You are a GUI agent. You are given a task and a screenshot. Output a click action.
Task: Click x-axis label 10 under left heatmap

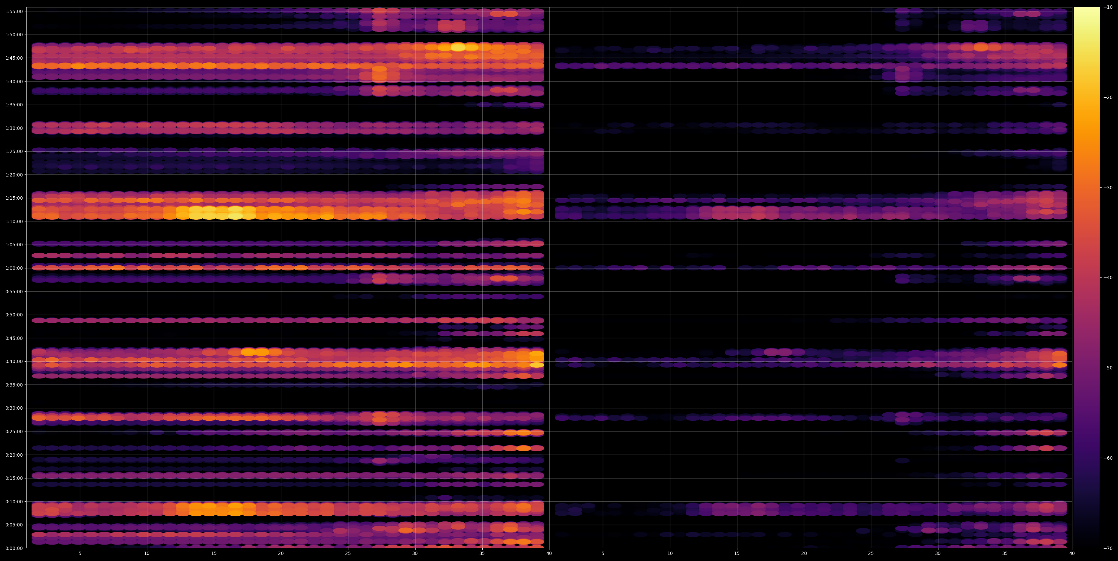(147, 554)
